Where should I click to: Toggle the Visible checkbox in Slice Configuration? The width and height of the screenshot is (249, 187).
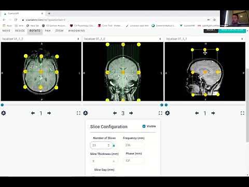pyautogui.click(x=144, y=126)
